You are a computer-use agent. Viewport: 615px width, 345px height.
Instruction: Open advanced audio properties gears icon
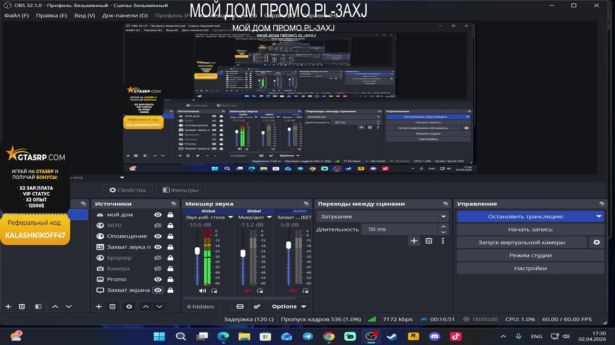coord(257,307)
